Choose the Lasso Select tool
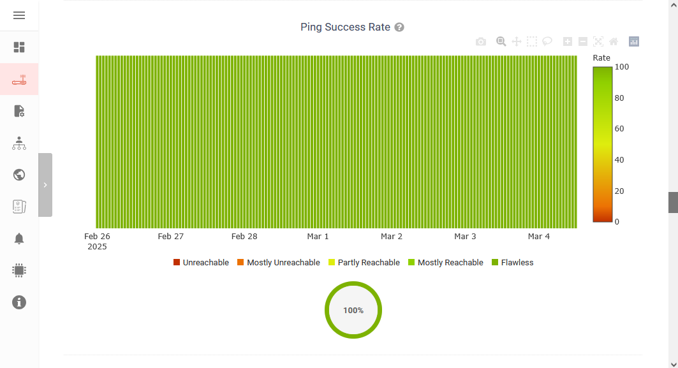Viewport: 678px width, 368px height. [547, 42]
